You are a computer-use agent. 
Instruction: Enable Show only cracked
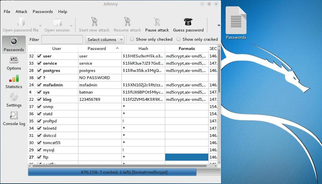click(179, 39)
